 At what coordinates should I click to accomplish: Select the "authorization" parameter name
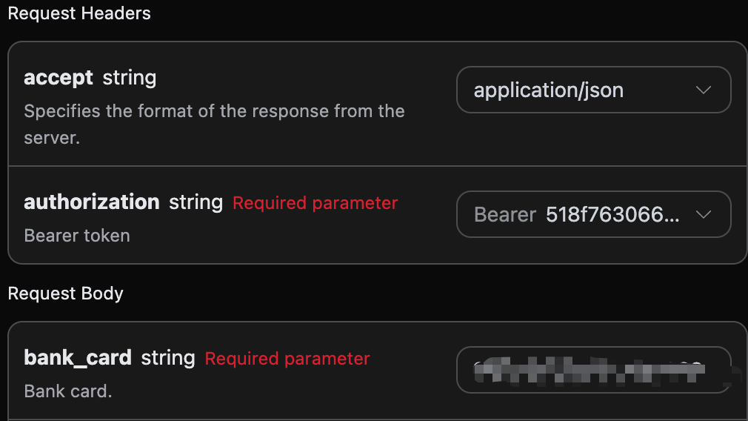tap(92, 202)
